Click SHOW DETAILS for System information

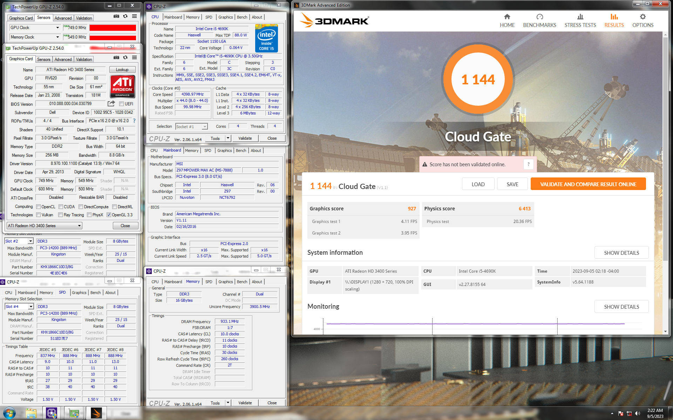tap(621, 253)
